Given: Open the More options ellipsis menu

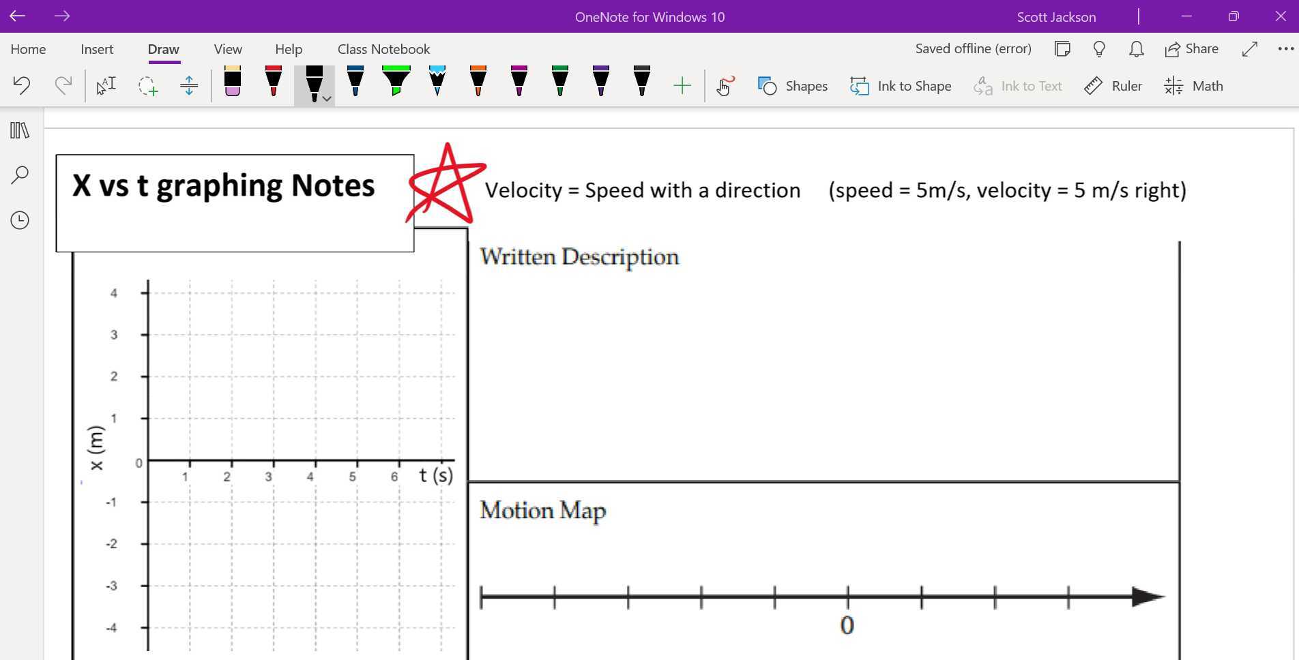Looking at the screenshot, I should tap(1285, 48).
